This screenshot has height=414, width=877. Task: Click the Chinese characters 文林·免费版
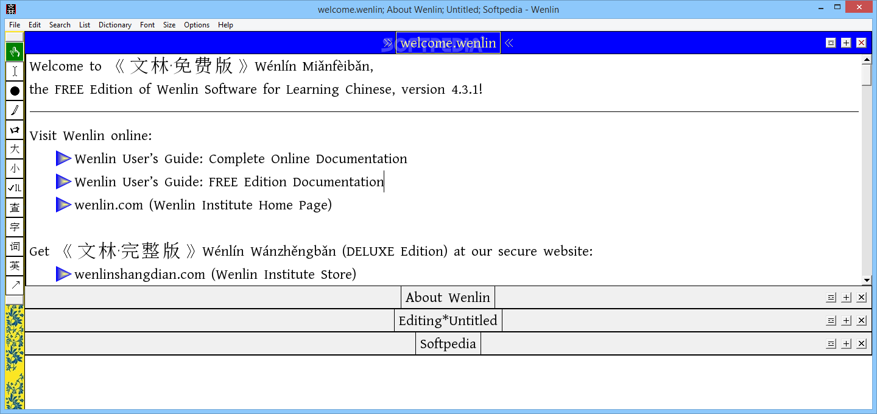[x=181, y=66]
